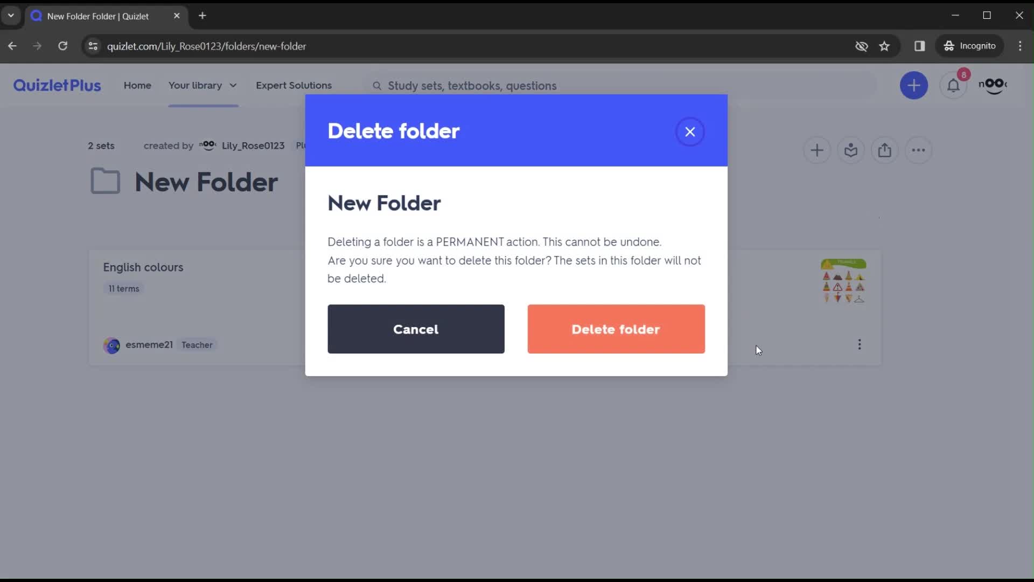The image size is (1034, 582).
Task: Click the share/export icon in toolbar
Action: pos(885,149)
